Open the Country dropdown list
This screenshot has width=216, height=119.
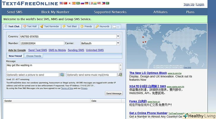(118, 36)
